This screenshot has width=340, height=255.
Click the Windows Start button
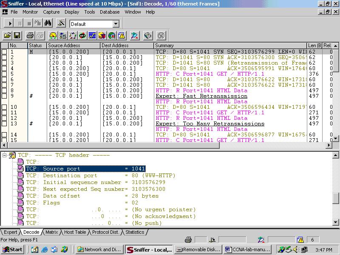click(12, 249)
